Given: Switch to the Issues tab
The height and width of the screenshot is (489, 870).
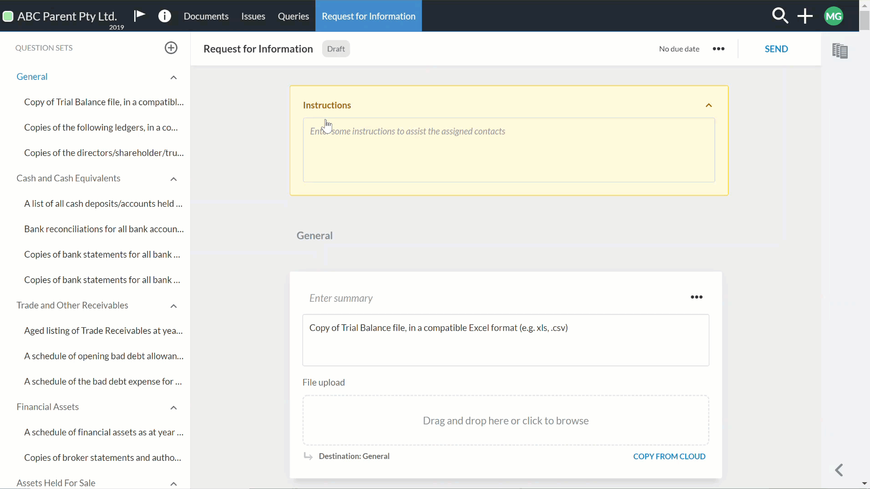Looking at the screenshot, I should coord(253,16).
